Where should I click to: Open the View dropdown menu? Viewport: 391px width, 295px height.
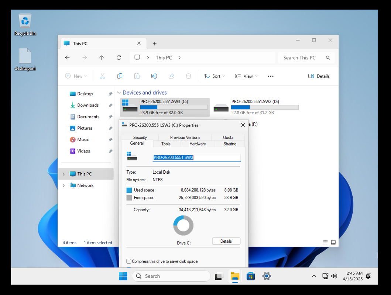(x=246, y=76)
